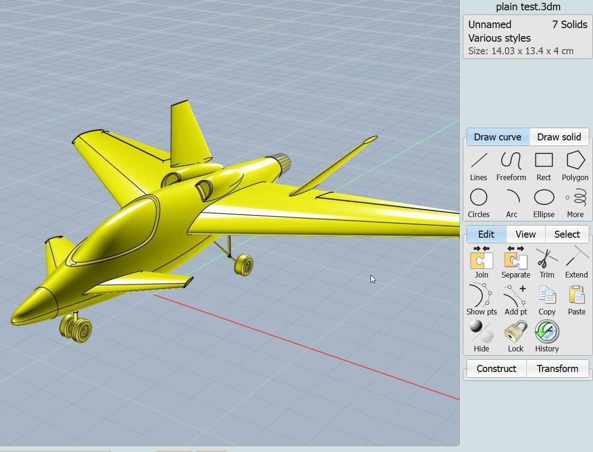Paste from clipboard

point(577,300)
